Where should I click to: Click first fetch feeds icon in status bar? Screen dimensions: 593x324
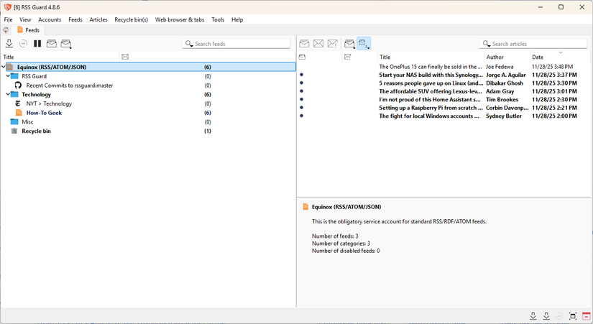pos(533,316)
